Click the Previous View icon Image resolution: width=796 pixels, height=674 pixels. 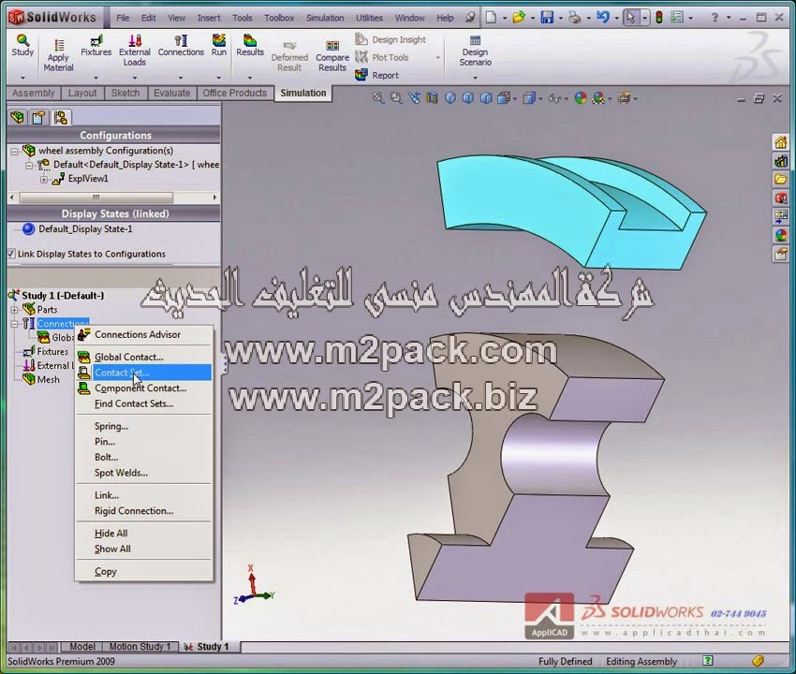pos(414,98)
